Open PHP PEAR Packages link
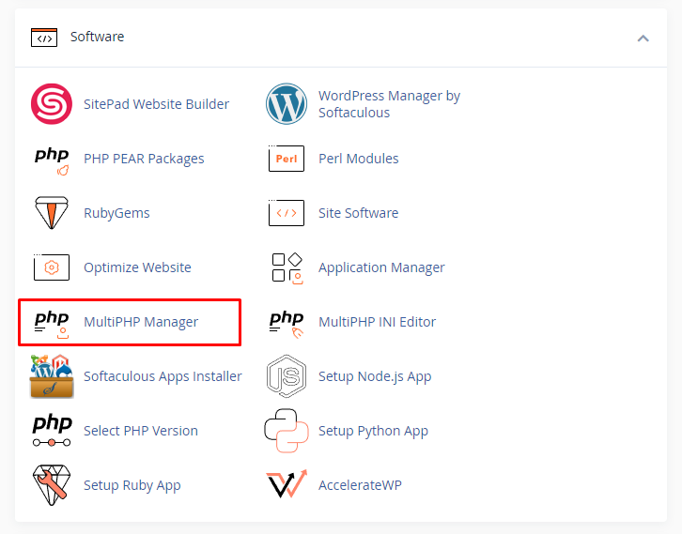682x534 pixels. (144, 159)
